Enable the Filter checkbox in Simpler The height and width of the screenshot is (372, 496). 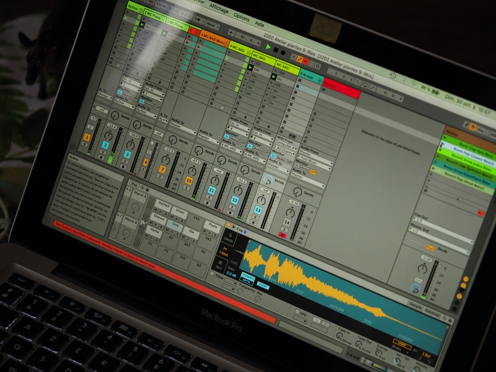coord(212,273)
